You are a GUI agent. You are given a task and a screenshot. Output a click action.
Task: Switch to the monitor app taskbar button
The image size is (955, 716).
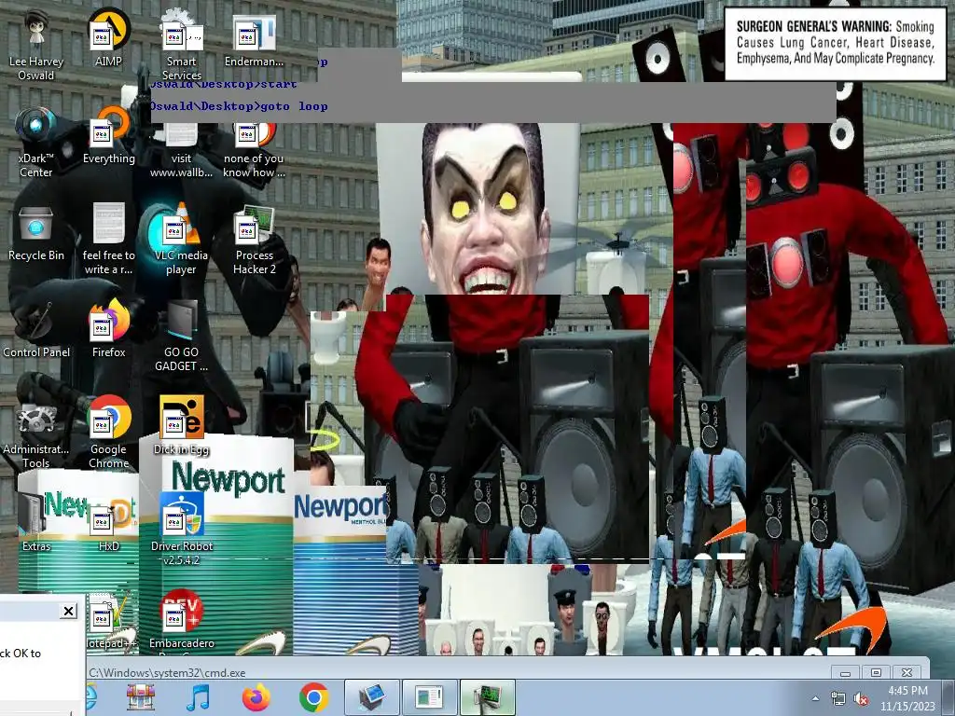371,697
